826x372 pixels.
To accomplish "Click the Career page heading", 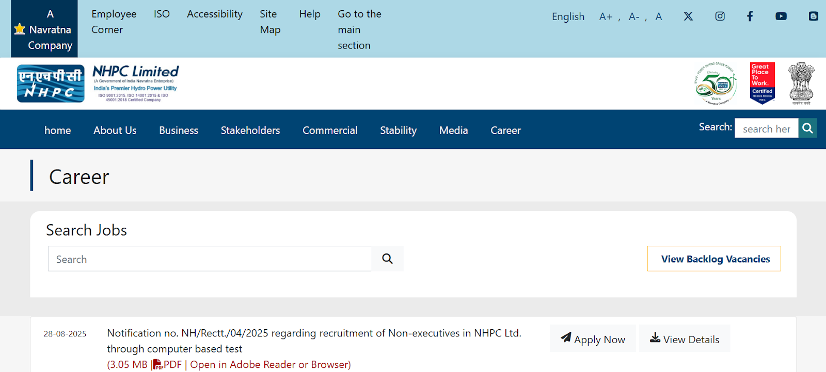I will click(79, 177).
